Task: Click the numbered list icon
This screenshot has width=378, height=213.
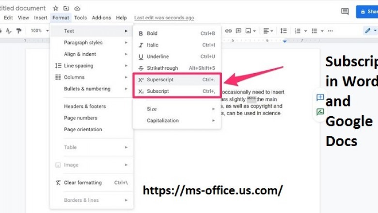Action: 298,31
